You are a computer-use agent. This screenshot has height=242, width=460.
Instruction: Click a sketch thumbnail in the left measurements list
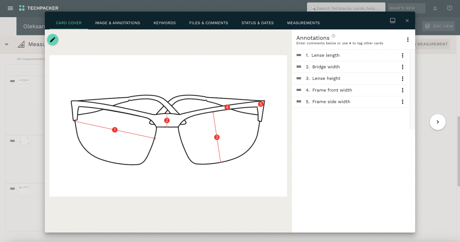pos(24,81)
